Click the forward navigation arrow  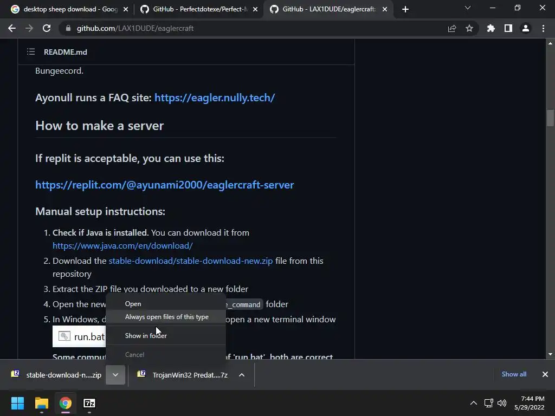(29, 28)
